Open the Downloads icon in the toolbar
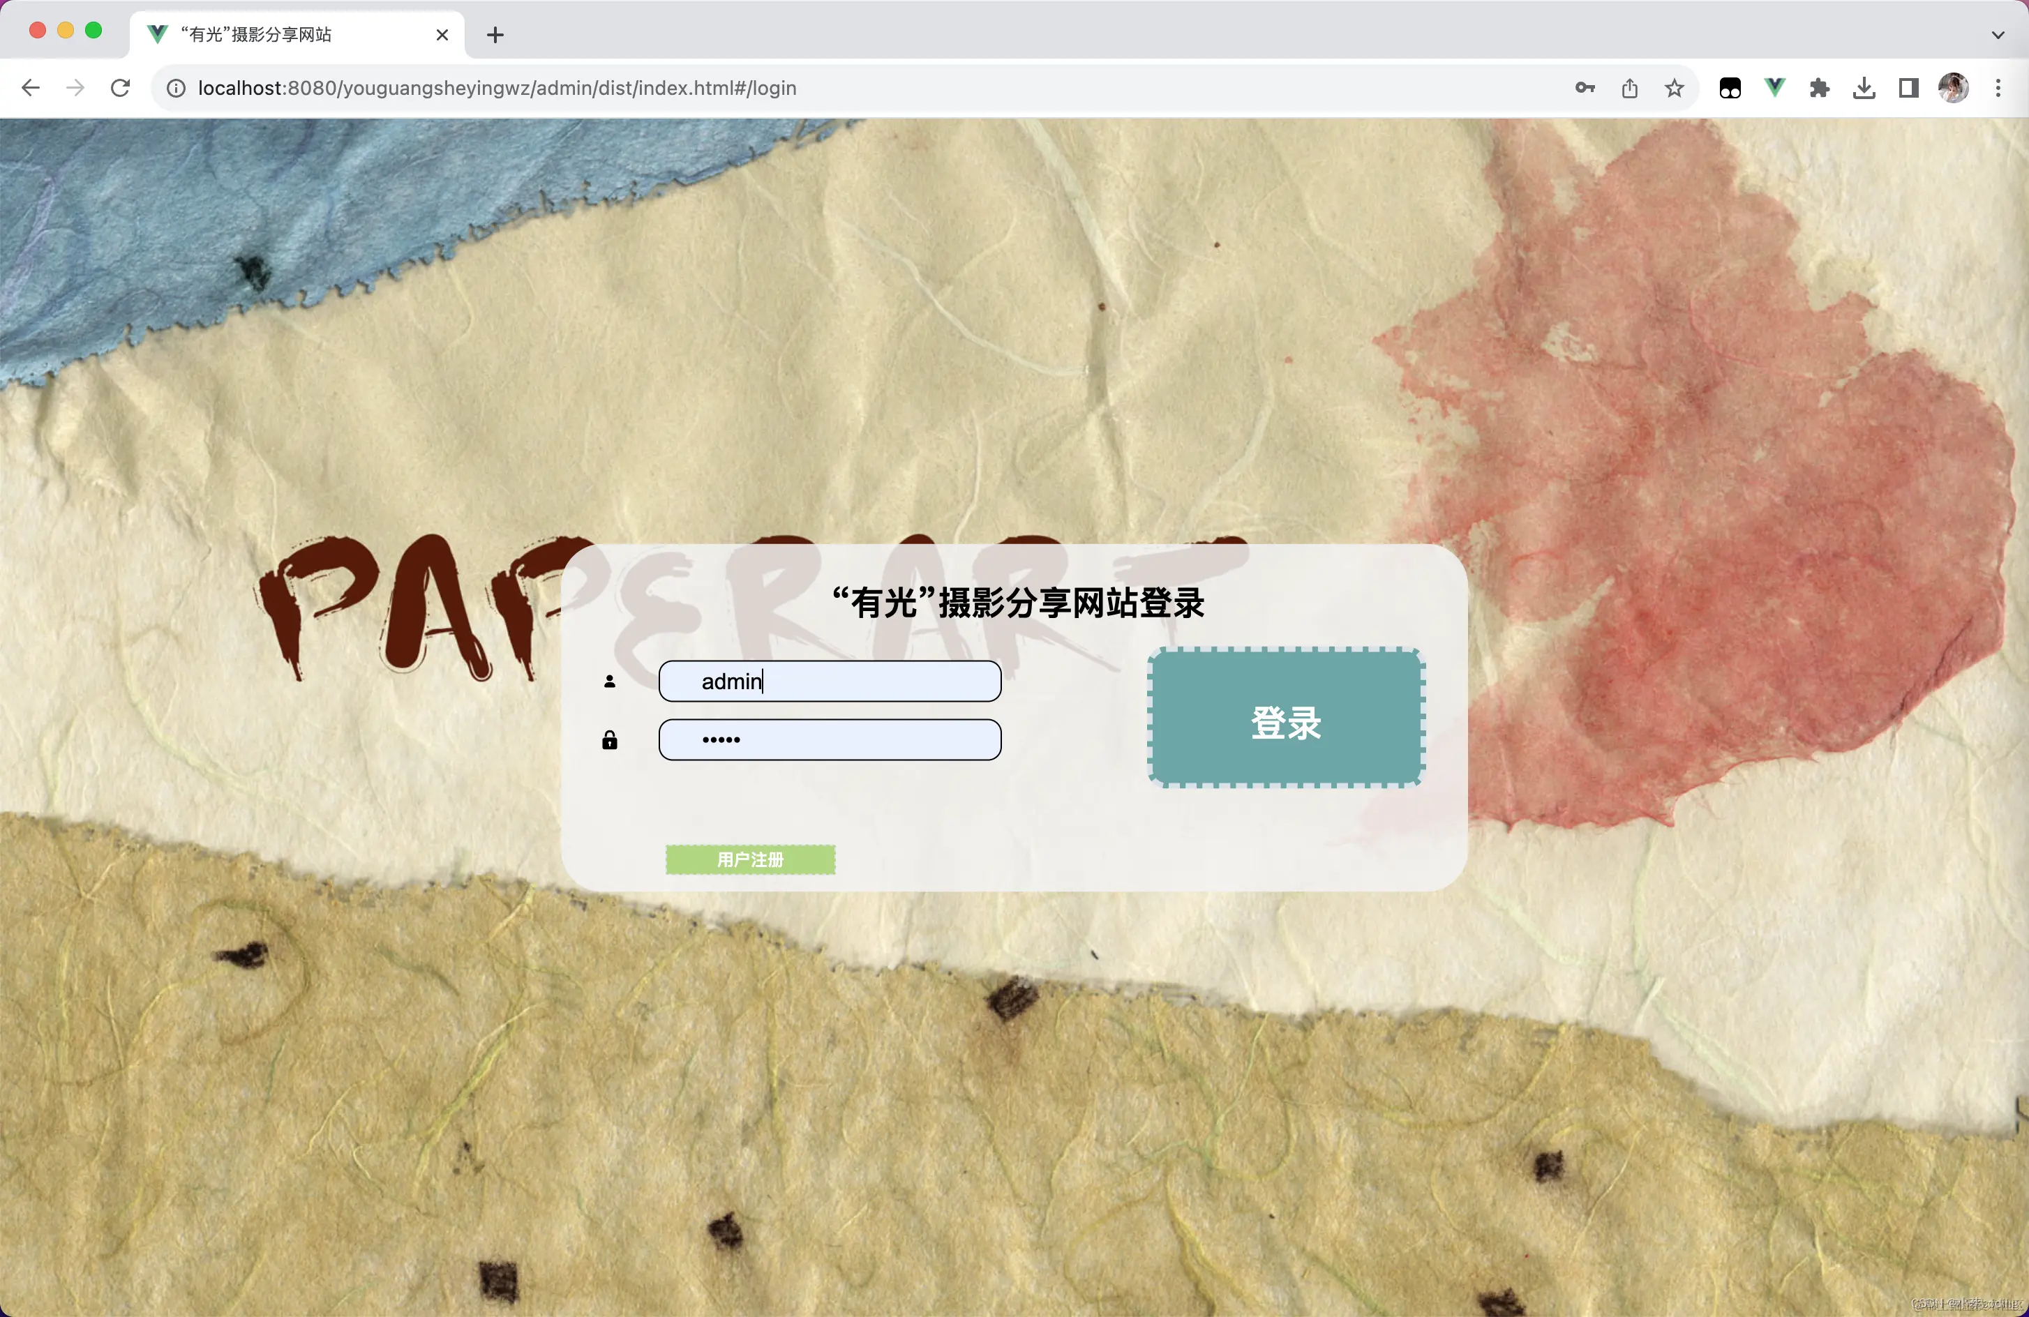Image resolution: width=2029 pixels, height=1317 pixels. click(1864, 88)
